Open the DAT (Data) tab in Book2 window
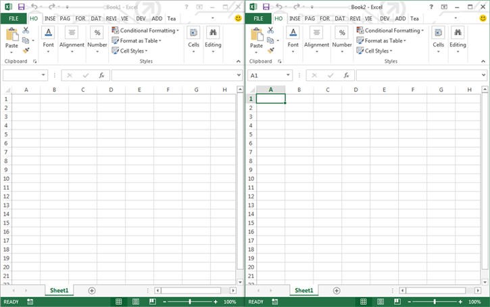490x307 pixels. coord(340,18)
